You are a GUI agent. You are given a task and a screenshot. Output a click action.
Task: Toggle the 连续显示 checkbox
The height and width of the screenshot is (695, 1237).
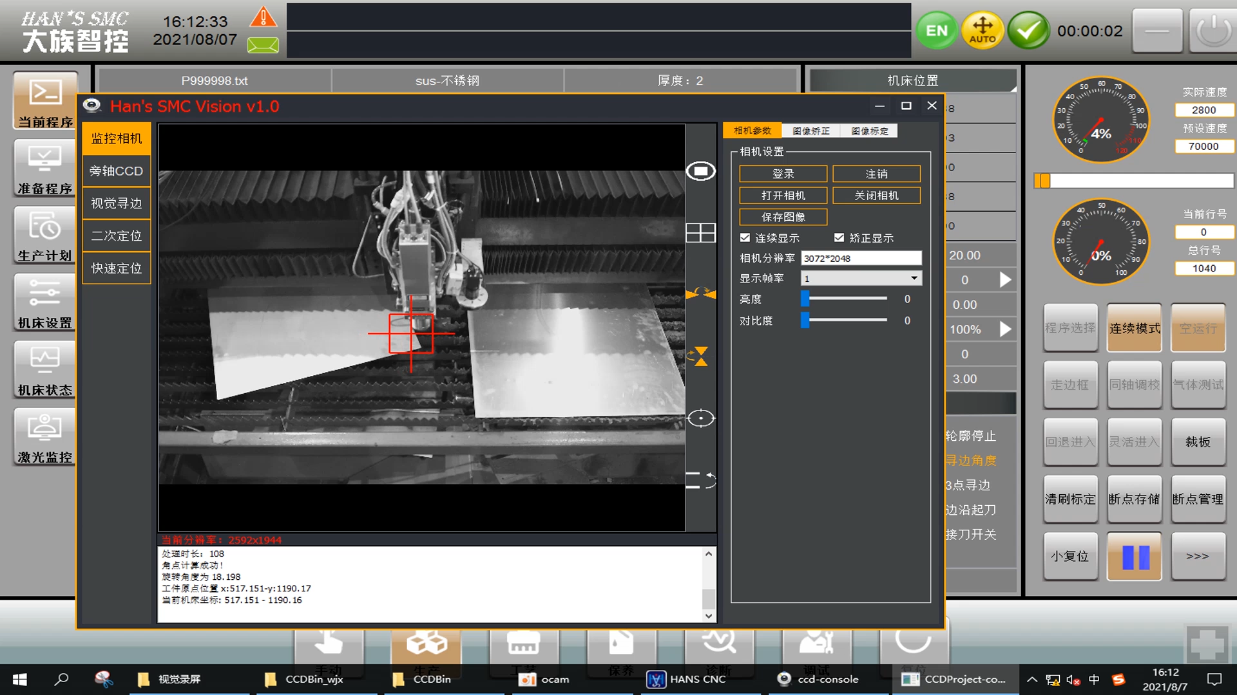coord(745,237)
